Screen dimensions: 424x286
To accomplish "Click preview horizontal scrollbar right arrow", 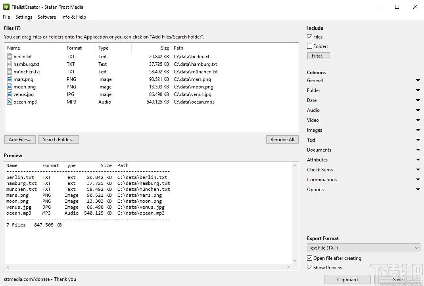I will (x=288, y=267).
